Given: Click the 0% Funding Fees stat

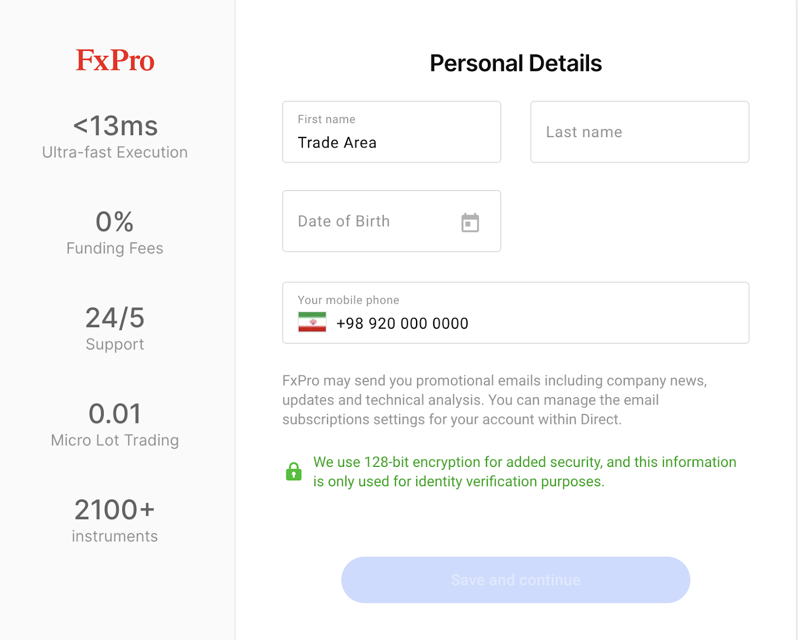Looking at the screenshot, I should coord(115,232).
